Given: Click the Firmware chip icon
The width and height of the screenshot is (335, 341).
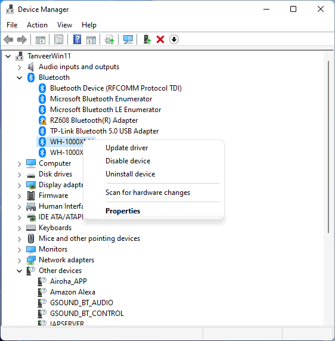Looking at the screenshot, I should coord(31,196).
